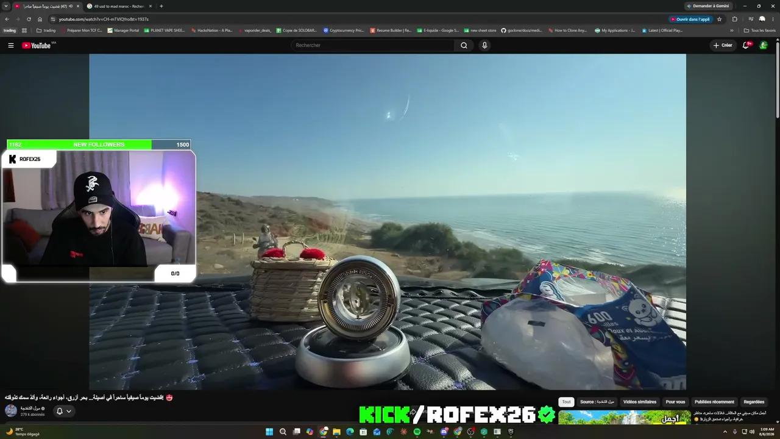Open Windows taskbar search
The width and height of the screenshot is (780, 439).
point(283,432)
